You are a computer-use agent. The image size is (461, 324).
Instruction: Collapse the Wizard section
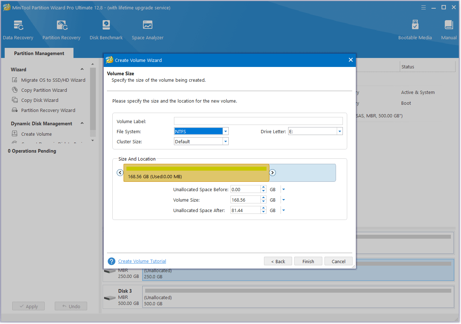(x=82, y=69)
